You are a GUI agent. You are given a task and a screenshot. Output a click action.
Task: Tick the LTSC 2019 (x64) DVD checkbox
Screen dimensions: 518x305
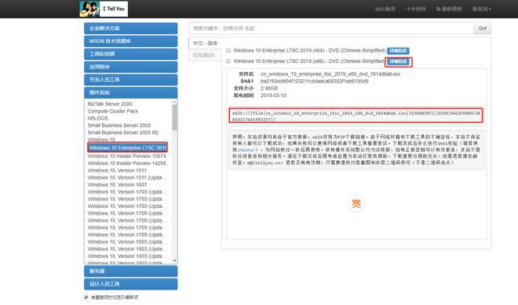(228, 50)
